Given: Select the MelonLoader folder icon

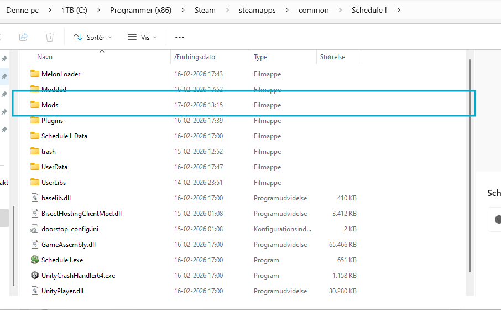Looking at the screenshot, I should [35, 74].
